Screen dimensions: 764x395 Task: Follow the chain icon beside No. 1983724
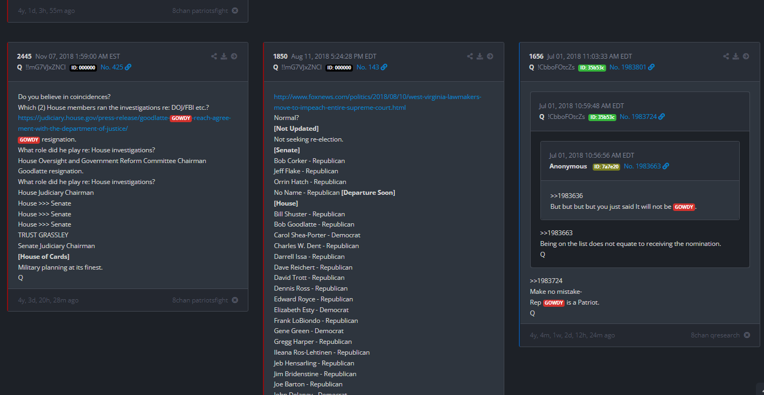(x=662, y=117)
